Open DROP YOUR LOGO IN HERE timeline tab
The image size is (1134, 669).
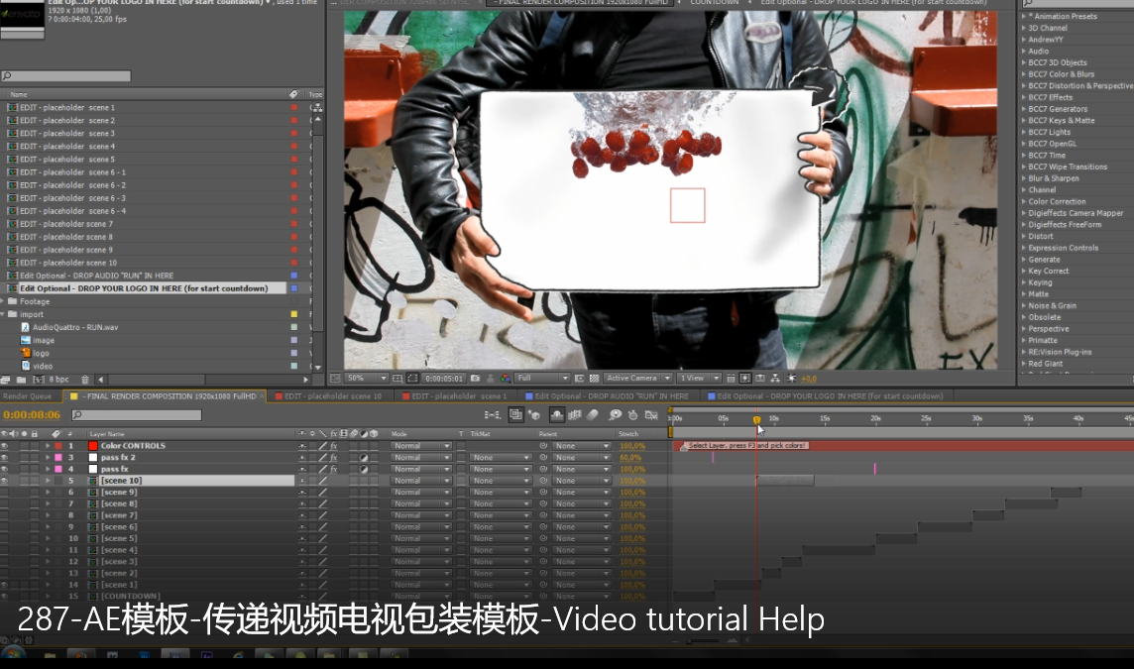(830, 396)
